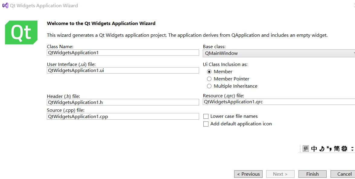
Task: Check Add default application icon
Action: click(x=206, y=124)
